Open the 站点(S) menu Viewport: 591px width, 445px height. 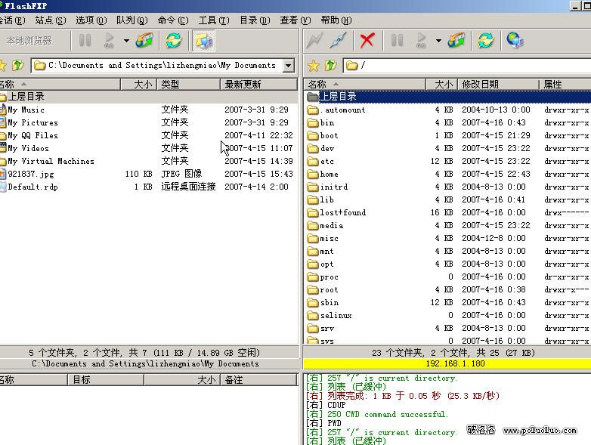tap(50, 20)
